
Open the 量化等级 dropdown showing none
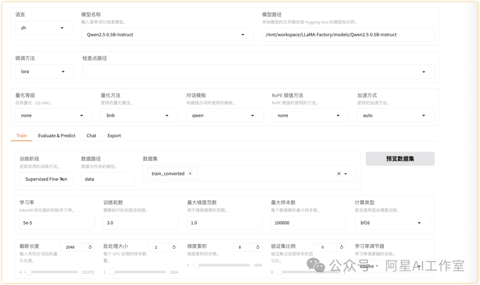point(54,115)
